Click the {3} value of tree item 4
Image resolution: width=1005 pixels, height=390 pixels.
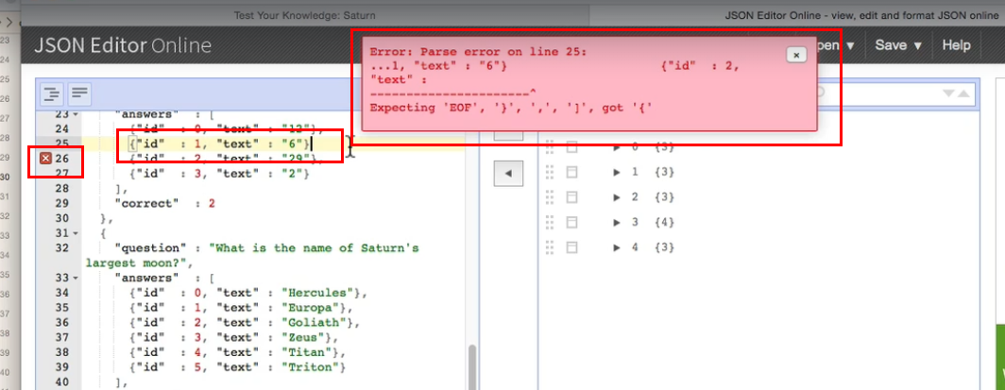(x=664, y=247)
